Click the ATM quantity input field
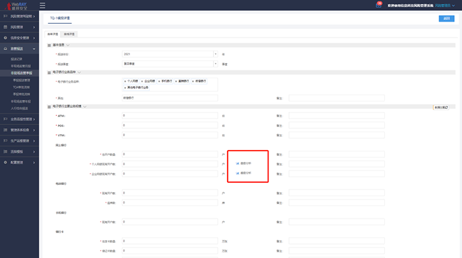This screenshot has height=258, width=462. point(170,115)
